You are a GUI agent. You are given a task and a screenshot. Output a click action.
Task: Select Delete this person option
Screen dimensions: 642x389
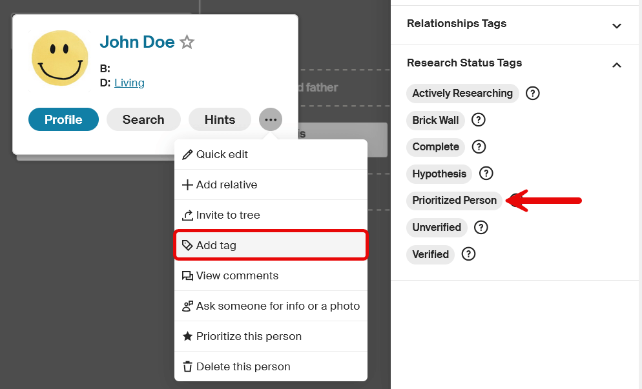coord(271,366)
